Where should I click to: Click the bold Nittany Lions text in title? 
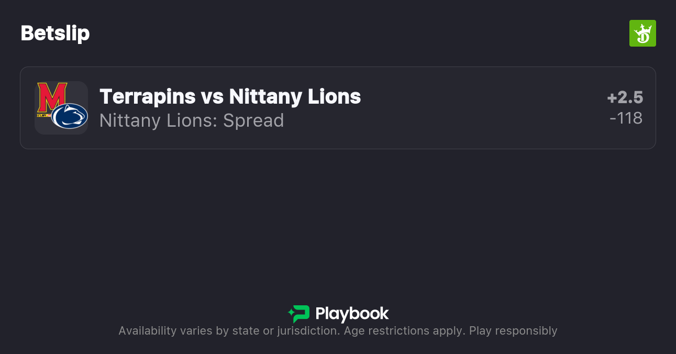(295, 96)
